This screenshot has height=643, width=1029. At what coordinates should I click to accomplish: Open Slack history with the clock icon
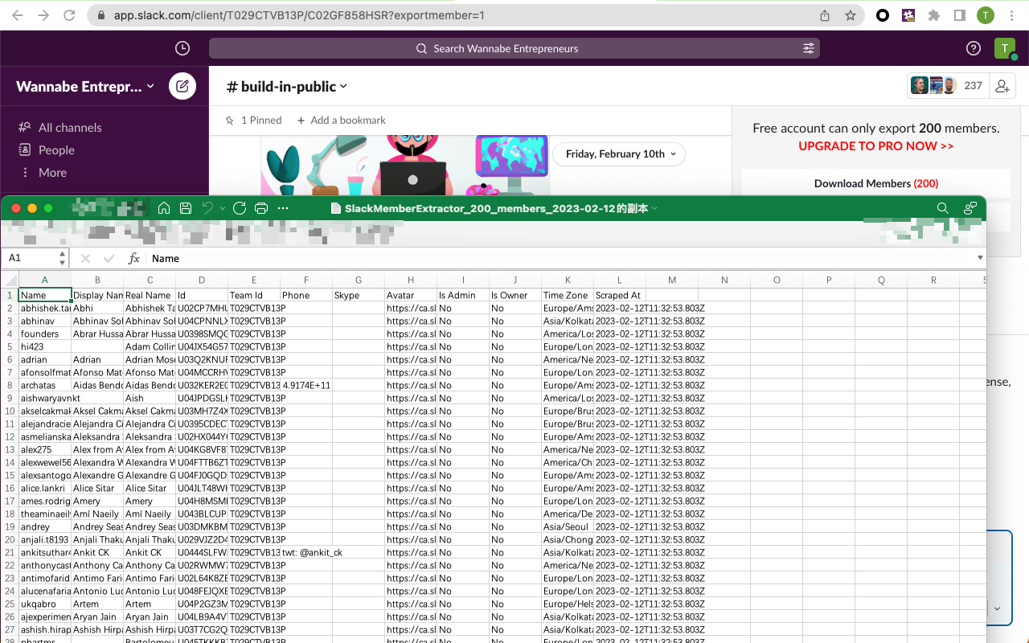tap(182, 48)
